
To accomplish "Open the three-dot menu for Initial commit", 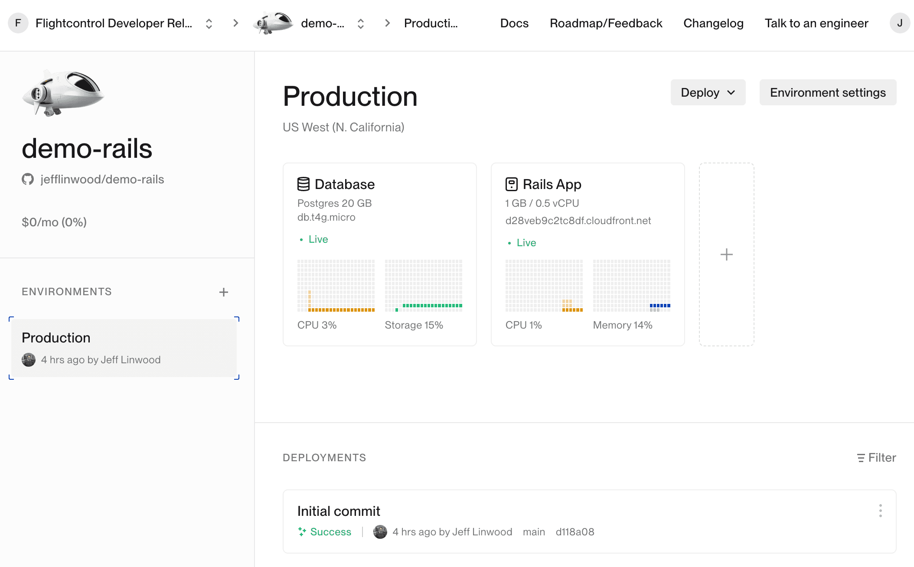I will (881, 511).
